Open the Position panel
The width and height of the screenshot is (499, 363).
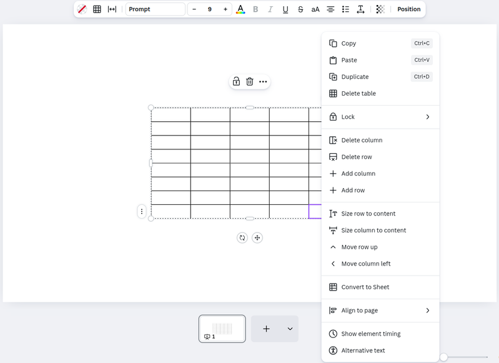coord(409,9)
